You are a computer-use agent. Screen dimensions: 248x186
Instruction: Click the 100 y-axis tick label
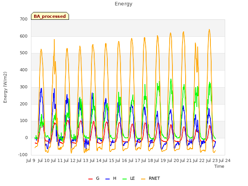tap(24, 121)
